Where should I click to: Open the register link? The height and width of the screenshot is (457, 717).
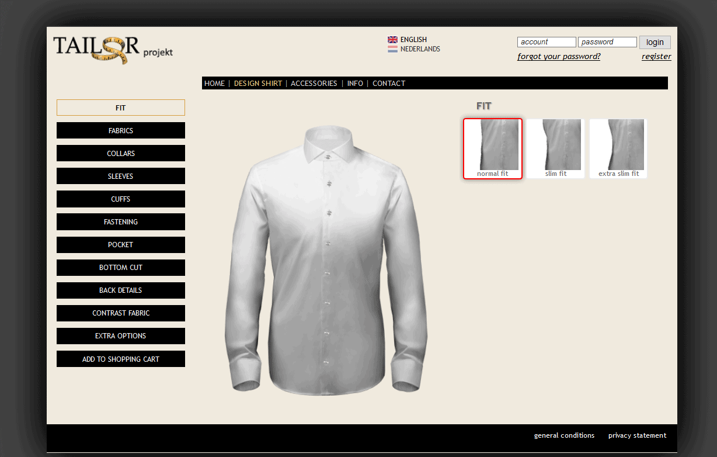coord(656,57)
